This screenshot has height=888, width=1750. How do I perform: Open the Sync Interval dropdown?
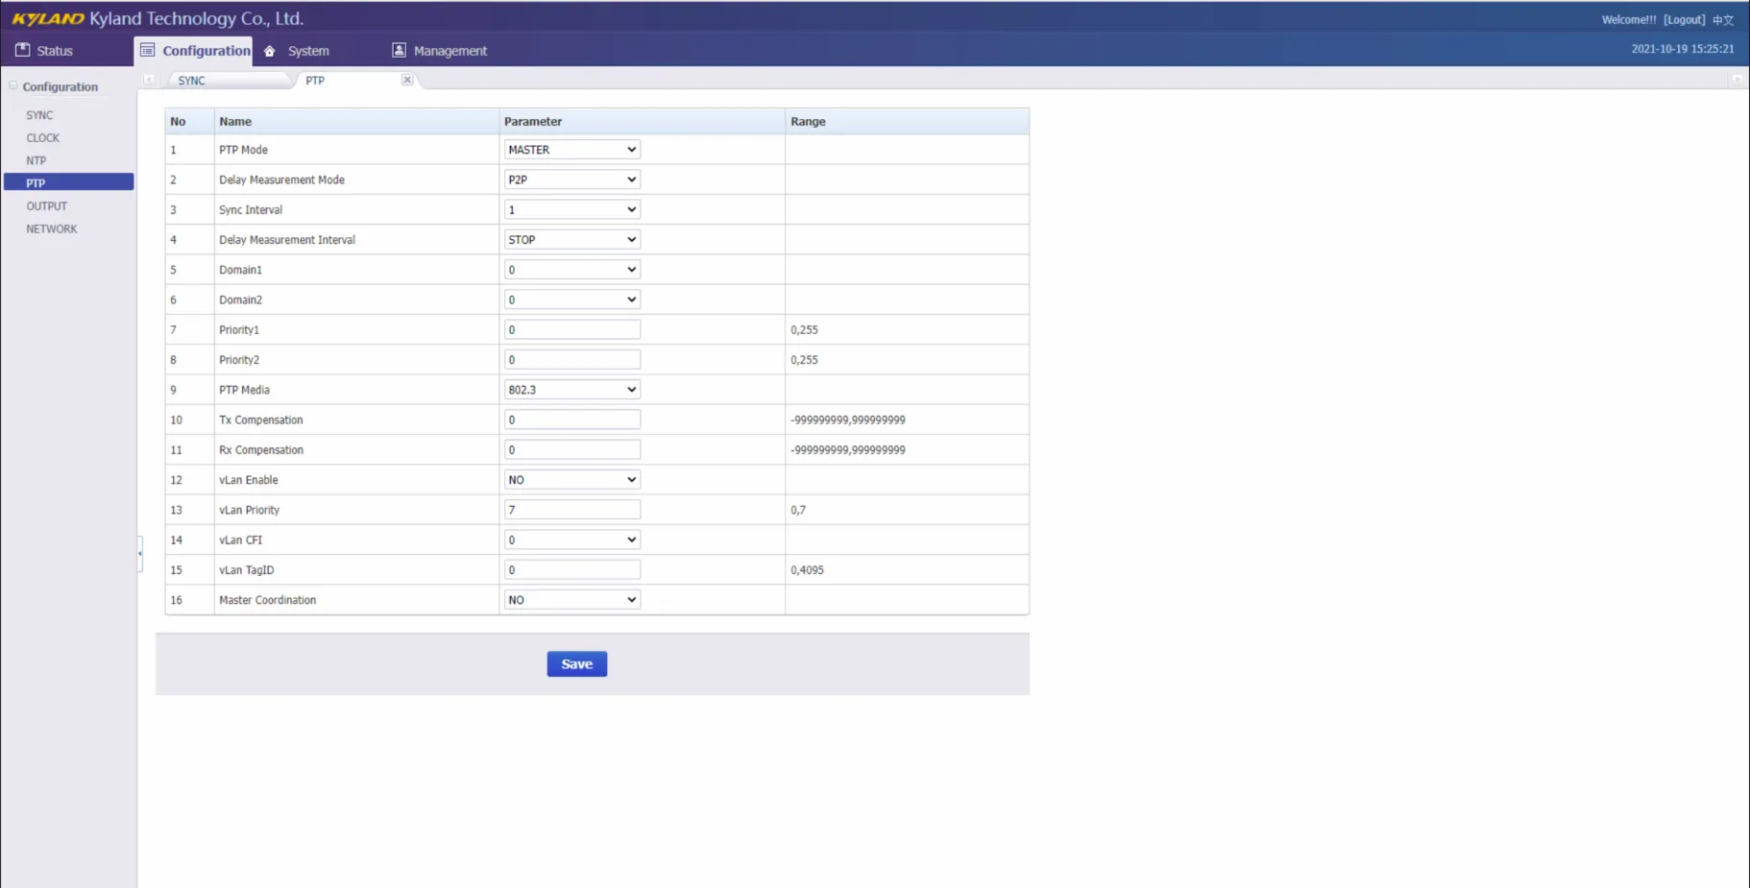pos(572,209)
